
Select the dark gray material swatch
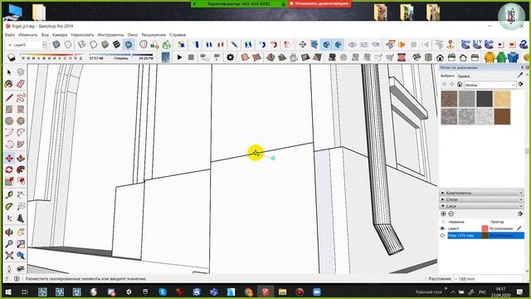pos(485,99)
